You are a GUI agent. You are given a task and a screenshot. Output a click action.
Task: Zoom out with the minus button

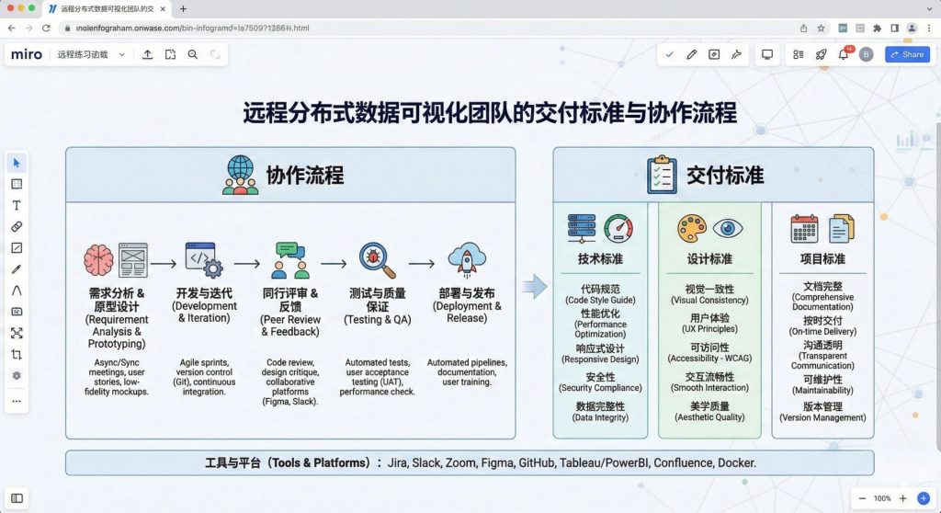pos(862,498)
